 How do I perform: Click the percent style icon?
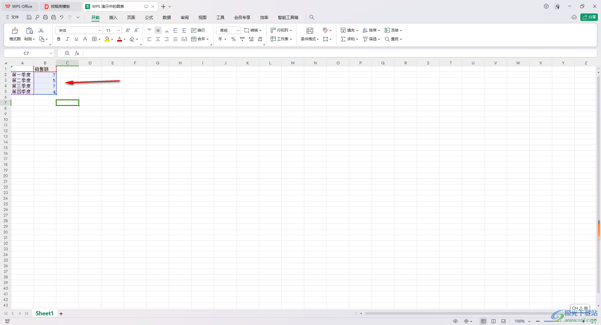pos(233,39)
